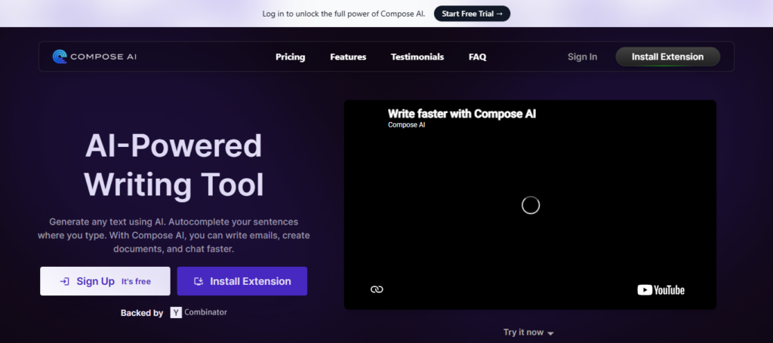Click the Install Extension button in the navbar
773x343 pixels.
[667, 57]
